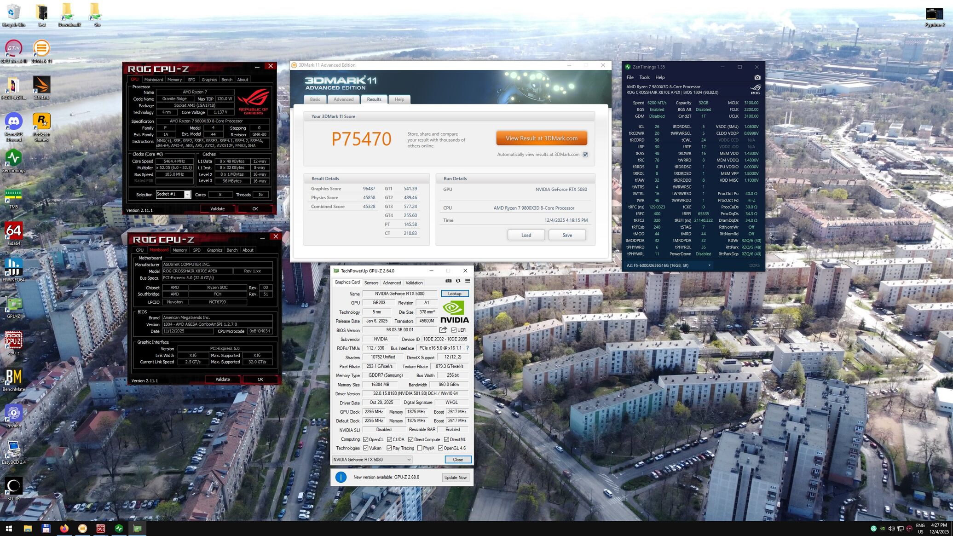953x536 pixels.
Task: Click the GPU-Z Update Now button
Action: click(455, 478)
